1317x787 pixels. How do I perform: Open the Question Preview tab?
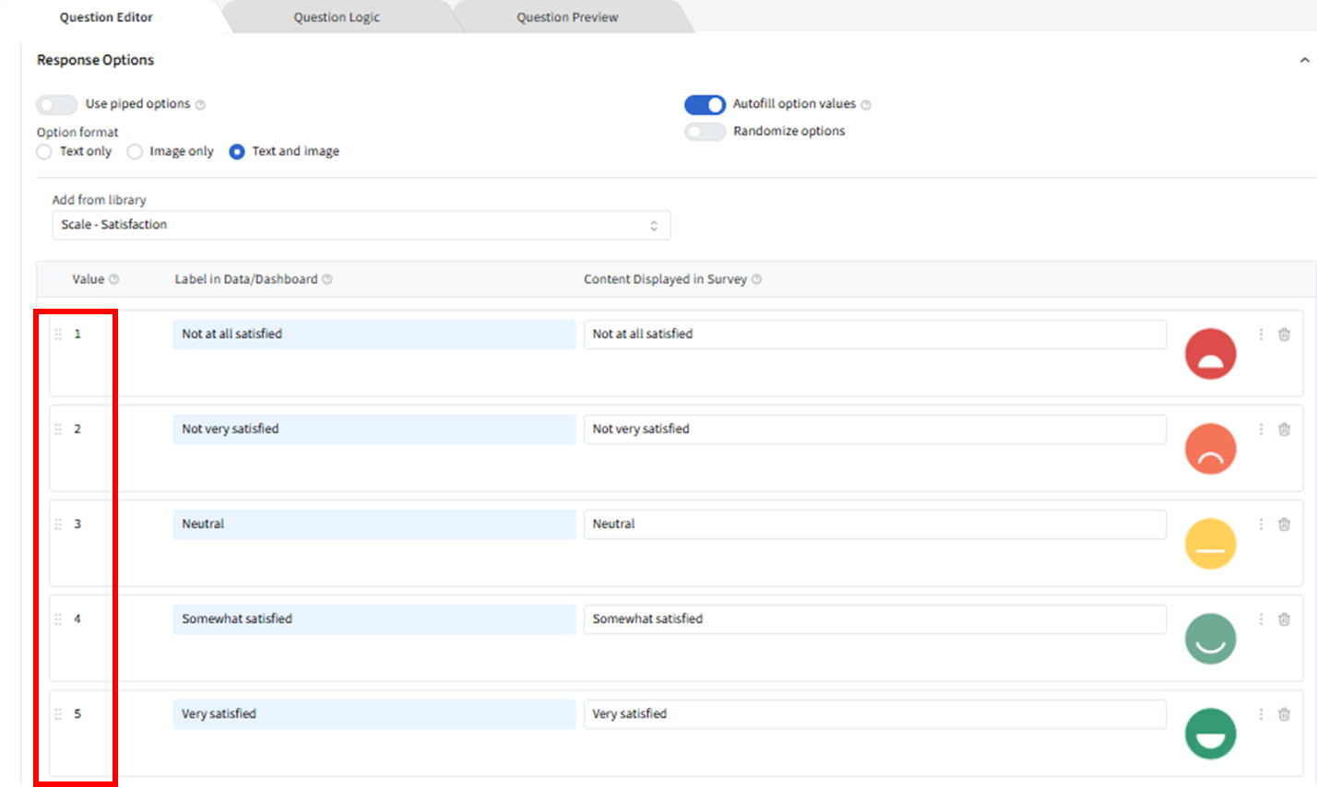click(x=567, y=18)
